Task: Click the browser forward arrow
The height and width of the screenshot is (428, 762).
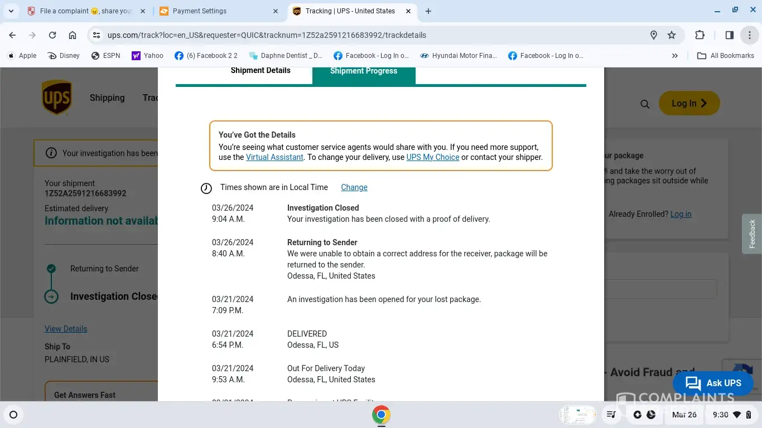Action: click(x=32, y=35)
